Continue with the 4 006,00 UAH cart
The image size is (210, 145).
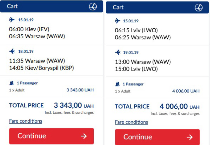[x=157, y=137]
